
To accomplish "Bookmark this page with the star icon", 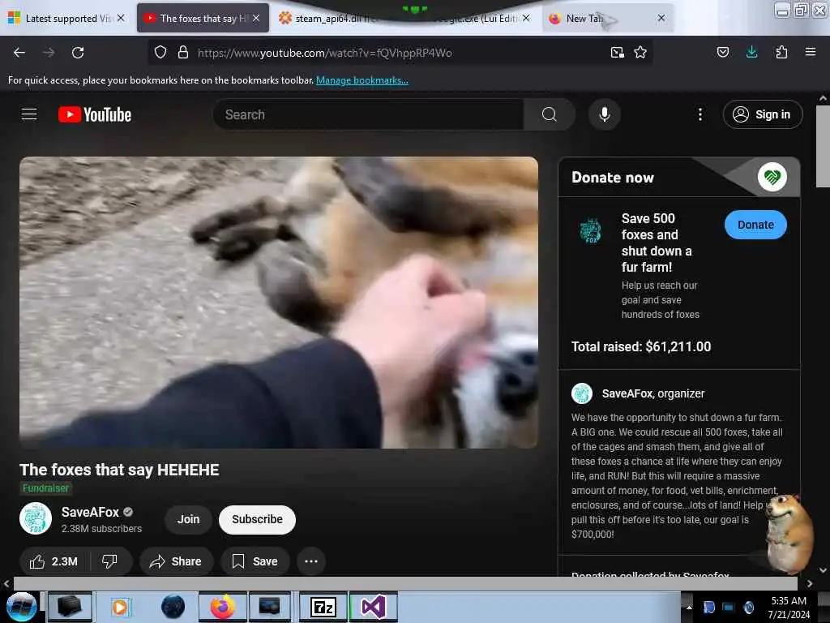I will (x=640, y=53).
